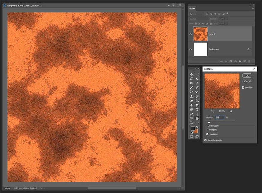This screenshot has width=262, height=193.
Task: Toggle Quick Mask mode
Action: coord(192,137)
